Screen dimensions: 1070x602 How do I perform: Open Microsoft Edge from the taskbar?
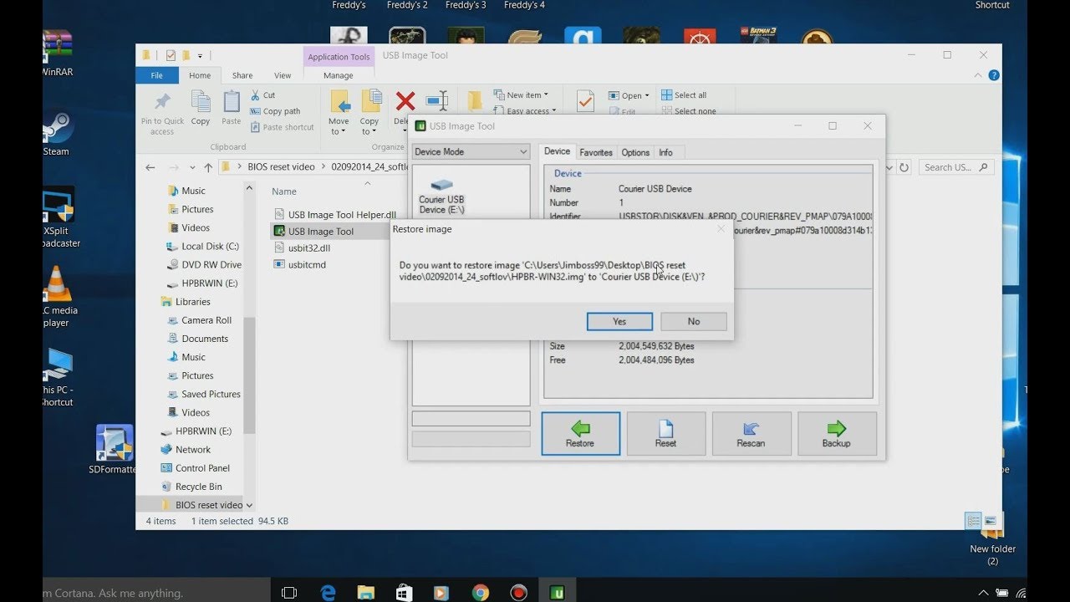328,593
